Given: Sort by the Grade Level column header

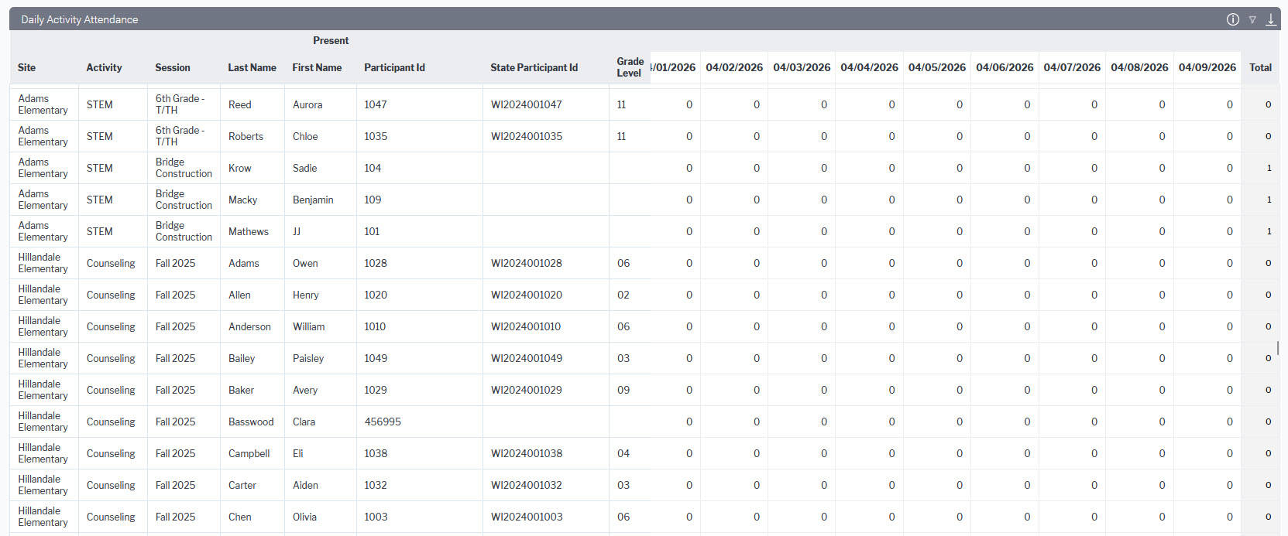Looking at the screenshot, I should (x=630, y=67).
